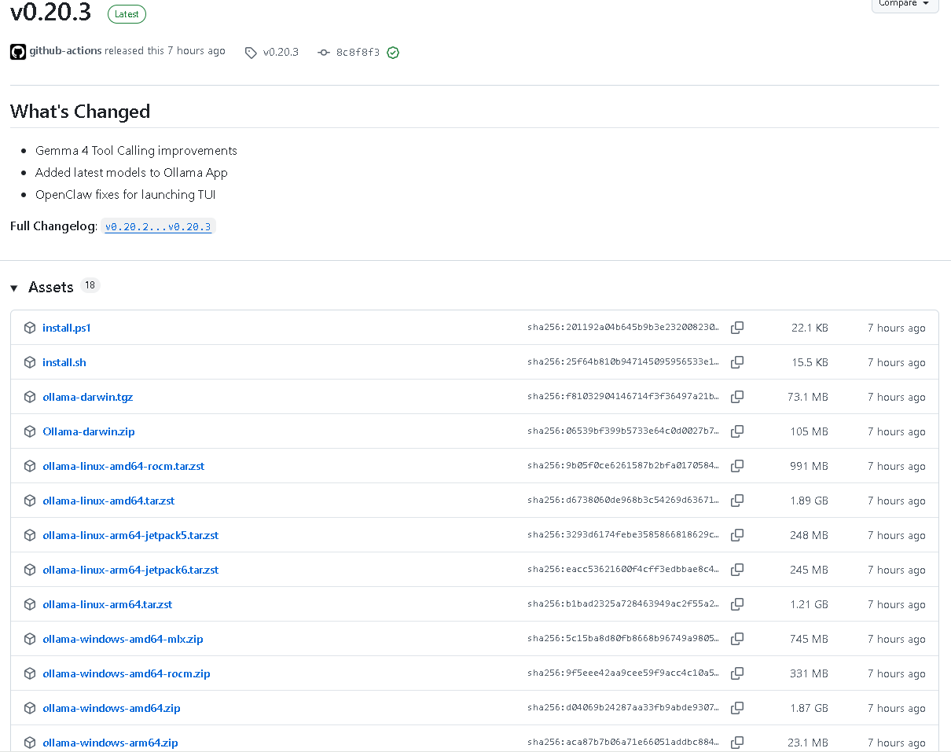This screenshot has height=752, width=951.
Task: Download ollama-windows-arm64.zip
Action: (110, 743)
